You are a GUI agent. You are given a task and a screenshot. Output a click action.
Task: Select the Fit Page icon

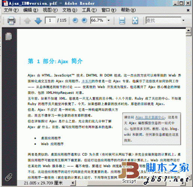pos(135,21)
